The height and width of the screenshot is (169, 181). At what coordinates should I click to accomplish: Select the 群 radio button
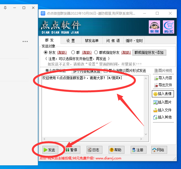click(x=73, y=52)
